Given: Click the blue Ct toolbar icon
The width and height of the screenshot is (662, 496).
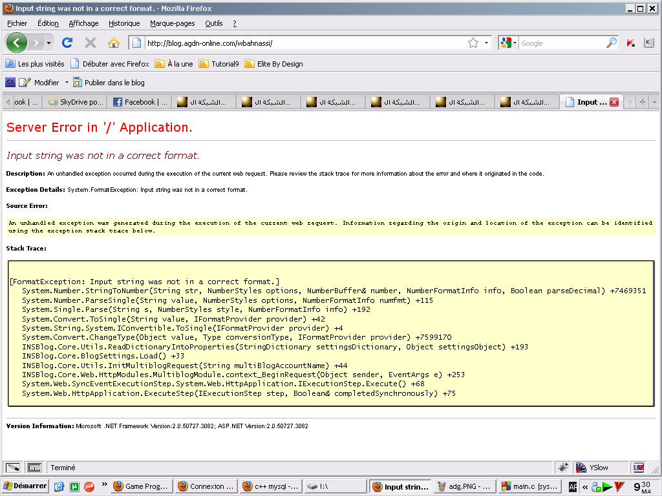Looking at the screenshot, I should pyautogui.click(x=10, y=82).
